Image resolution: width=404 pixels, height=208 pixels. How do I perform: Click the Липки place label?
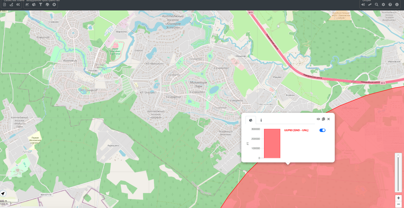(x=27, y=151)
